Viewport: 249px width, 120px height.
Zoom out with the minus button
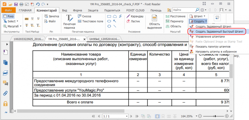[x=200, y=116]
